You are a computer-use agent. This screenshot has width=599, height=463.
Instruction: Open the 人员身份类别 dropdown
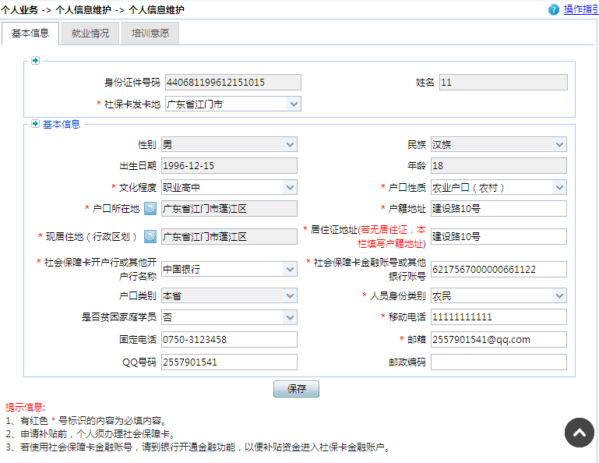[559, 295]
